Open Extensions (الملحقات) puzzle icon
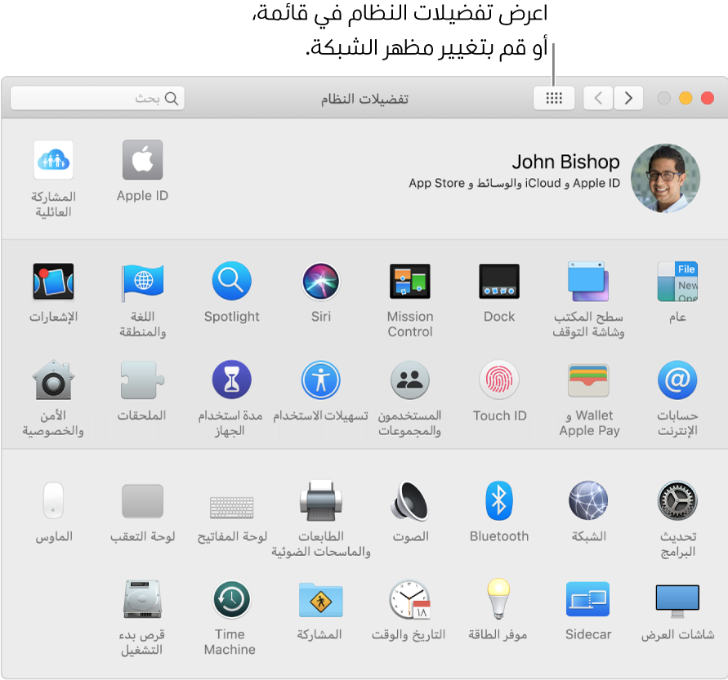 click(x=142, y=380)
